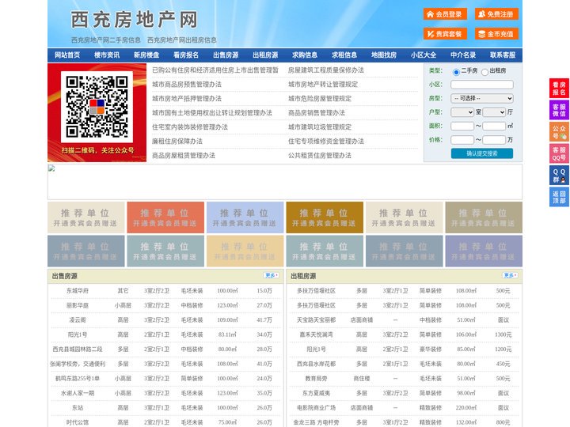Click the orange-red 推荐单位 tile
The height and width of the screenshot is (427, 570).
coord(165,217)
